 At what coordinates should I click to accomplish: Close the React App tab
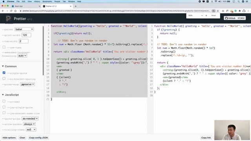[x=39, y=6]
